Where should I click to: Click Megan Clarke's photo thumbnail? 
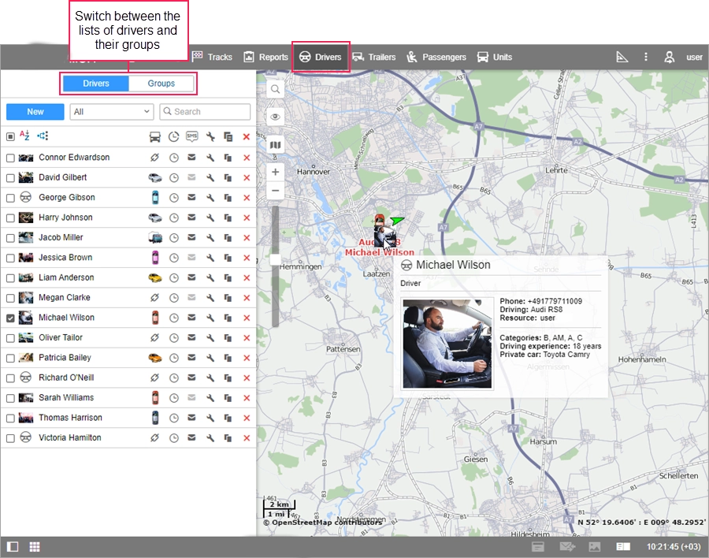point(26,297)
